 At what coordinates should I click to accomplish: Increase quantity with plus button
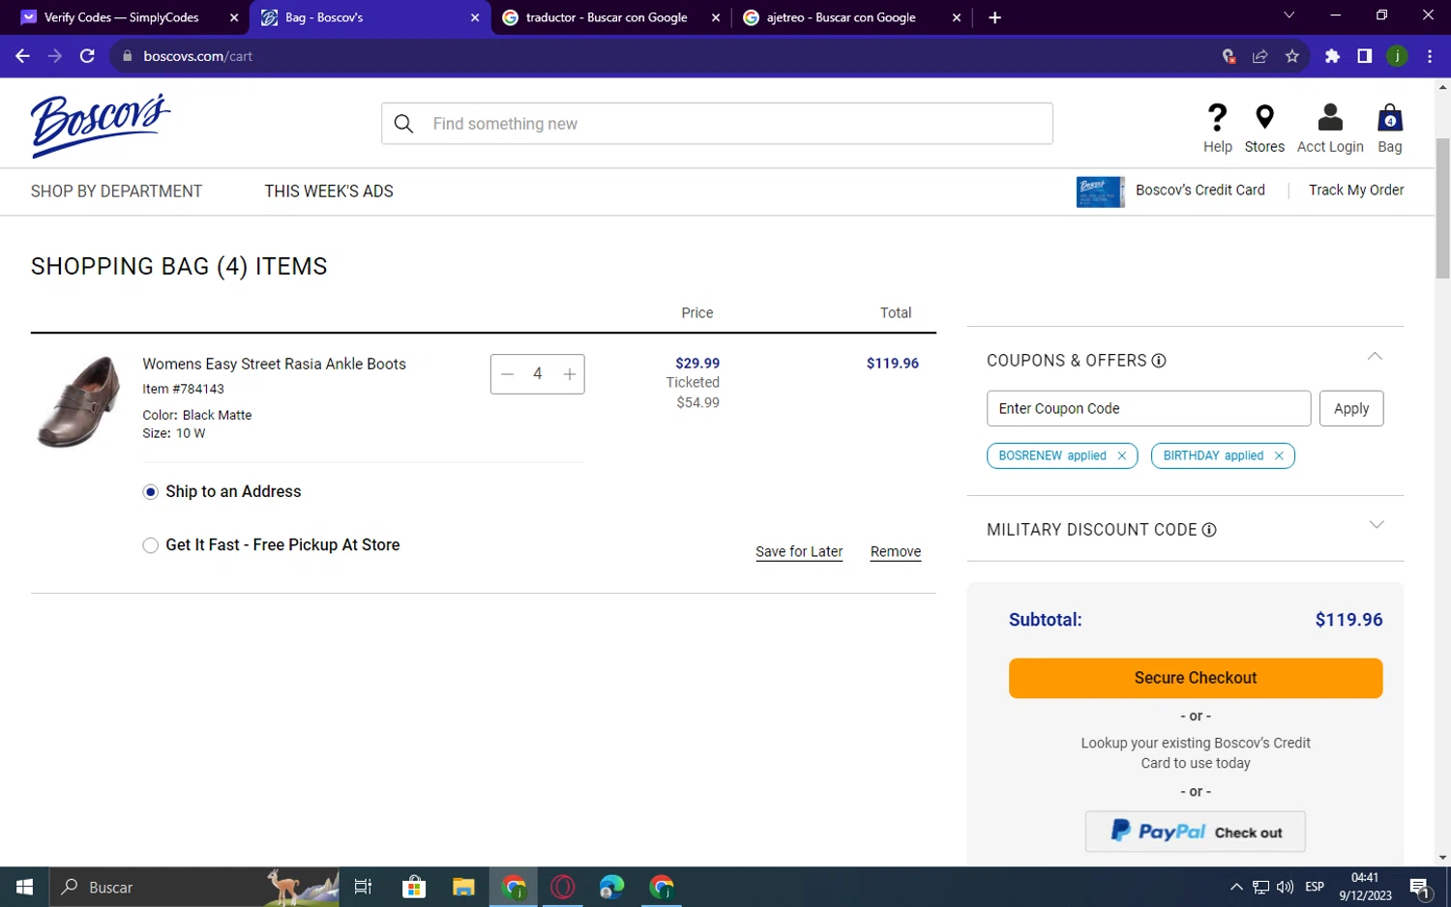coord(570,374)
